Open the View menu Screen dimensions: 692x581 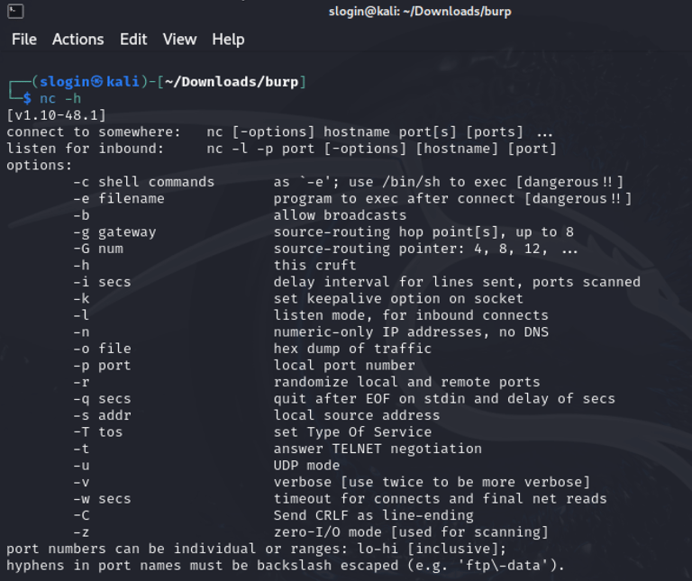pos(179,40)
